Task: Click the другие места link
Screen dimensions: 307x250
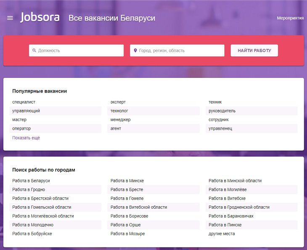Action: pos(222,234)
